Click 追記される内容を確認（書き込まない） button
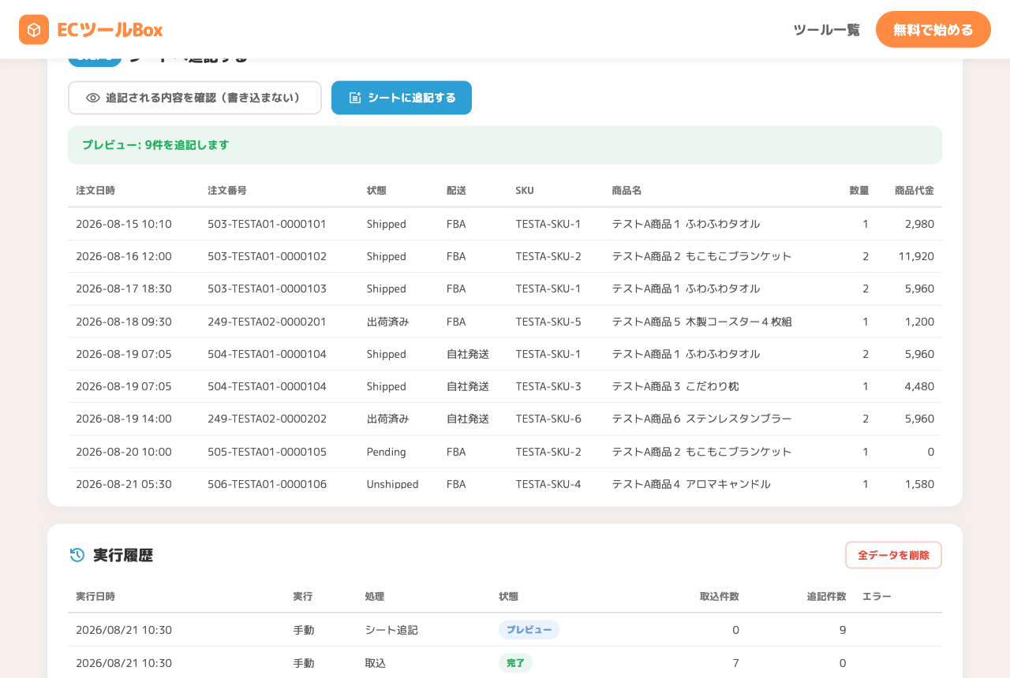Image resolution: width=1010 pixels, height=678 pixels. pyautogui.click(x=195, y=98)
